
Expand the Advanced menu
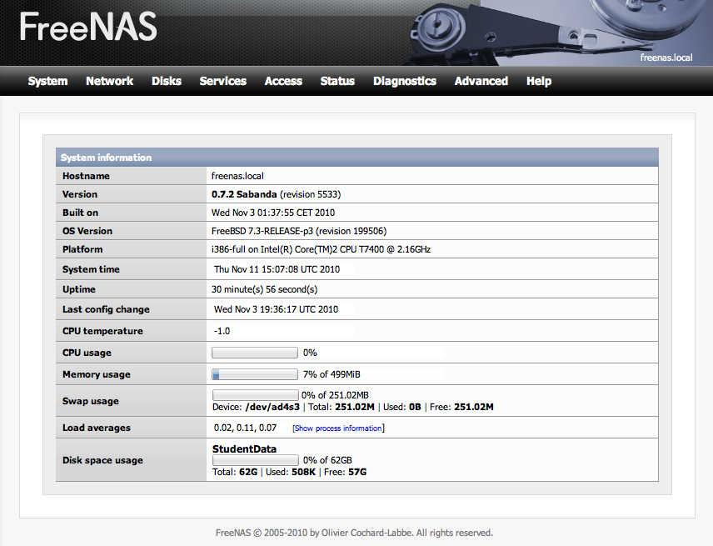481,81
